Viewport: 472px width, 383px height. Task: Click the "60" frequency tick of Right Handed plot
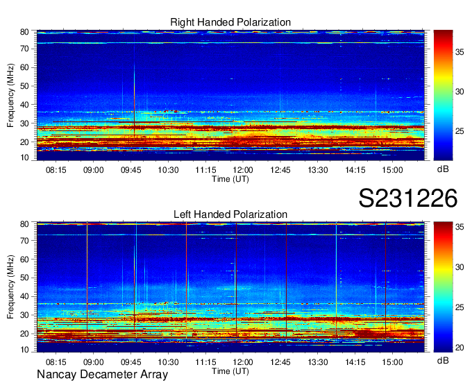click(x=25, y=67)
